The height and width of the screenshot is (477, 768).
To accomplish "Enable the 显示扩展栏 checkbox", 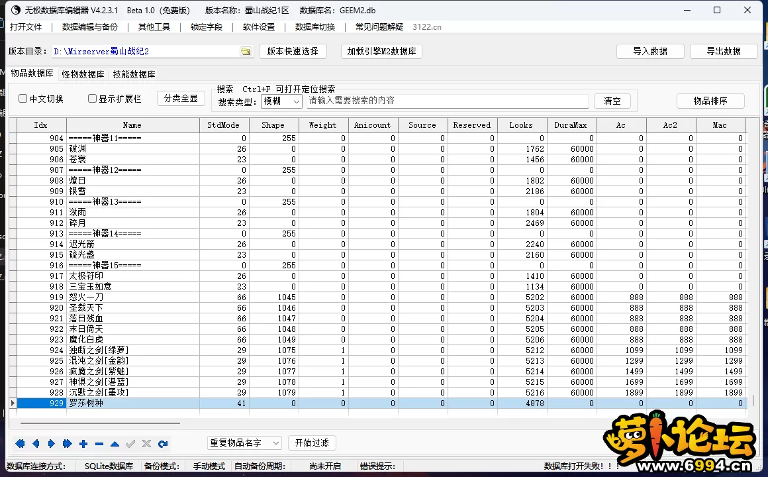I will pos(92,99).
